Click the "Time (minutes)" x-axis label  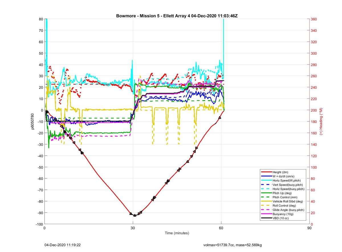pyautogui.click(x=177, y=233)
